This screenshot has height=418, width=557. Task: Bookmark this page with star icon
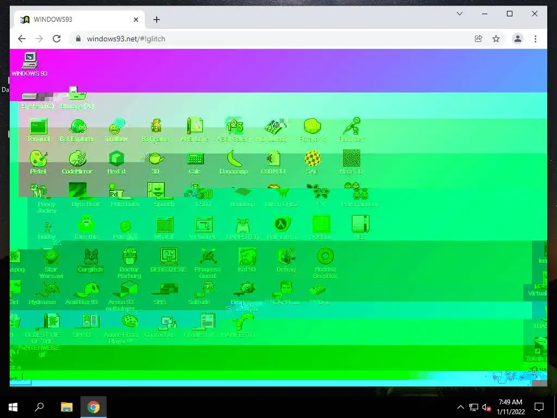coord(496,39)
